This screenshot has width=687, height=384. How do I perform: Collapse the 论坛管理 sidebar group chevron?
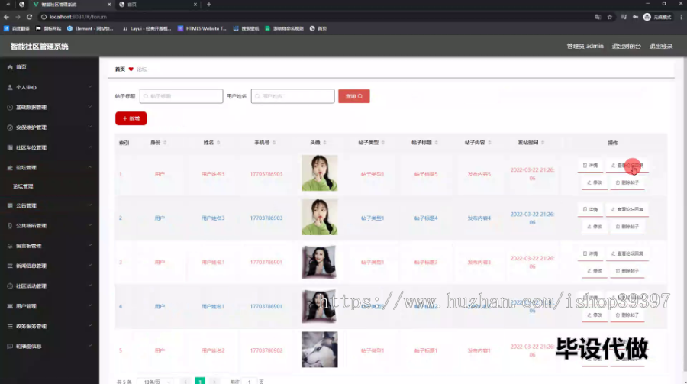(x=90, y=167)
